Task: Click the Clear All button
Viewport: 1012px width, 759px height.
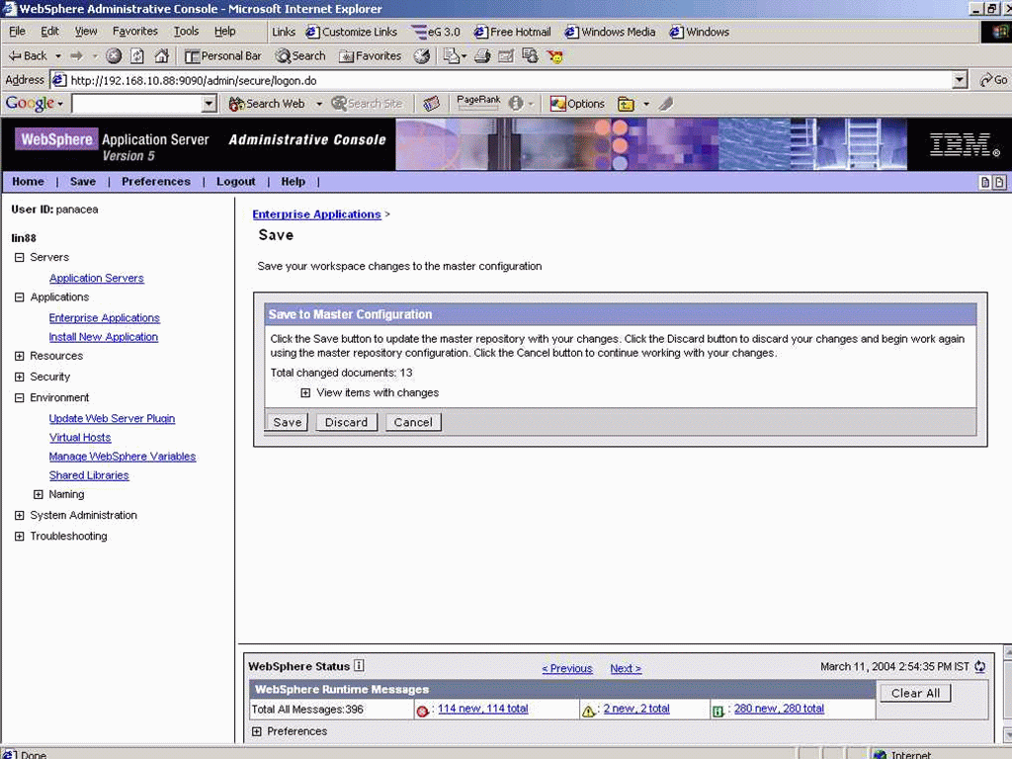Action: pos(915,693)
